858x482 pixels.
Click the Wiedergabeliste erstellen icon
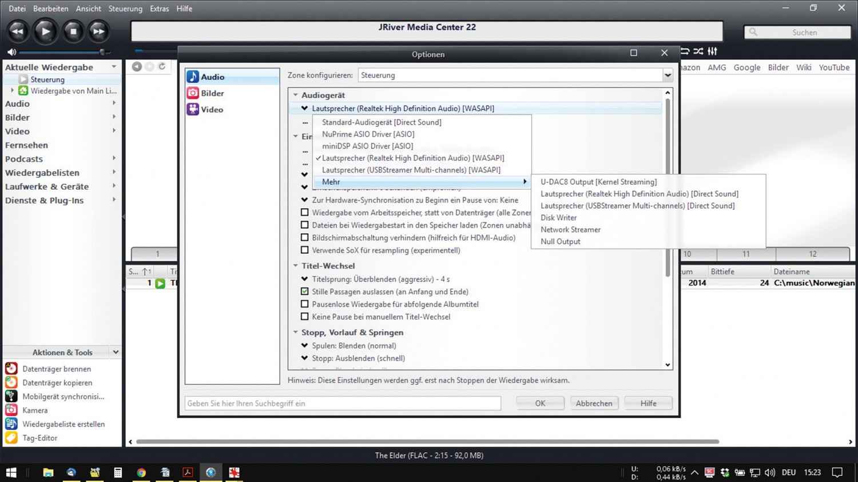pyautogui.click(x=11, y=424)
